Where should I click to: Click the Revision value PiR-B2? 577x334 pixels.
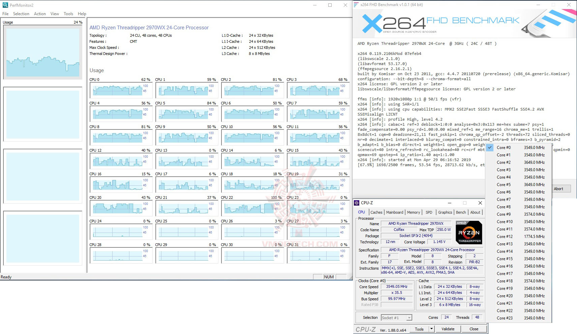click(474, 262)
